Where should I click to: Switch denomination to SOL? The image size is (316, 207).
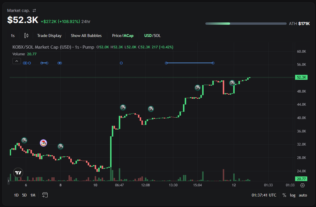pyautogui.click(x=157, y=36)
